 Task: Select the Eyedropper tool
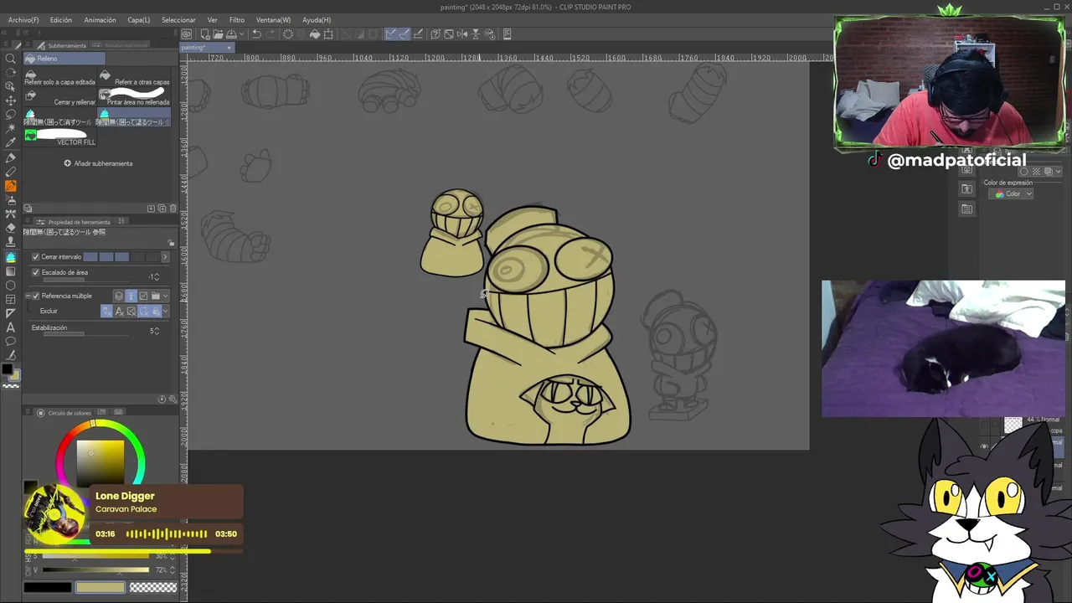(10, 143)
